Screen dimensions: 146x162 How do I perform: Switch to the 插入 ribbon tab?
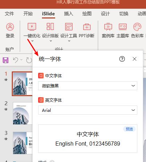(x=69, y=14)
